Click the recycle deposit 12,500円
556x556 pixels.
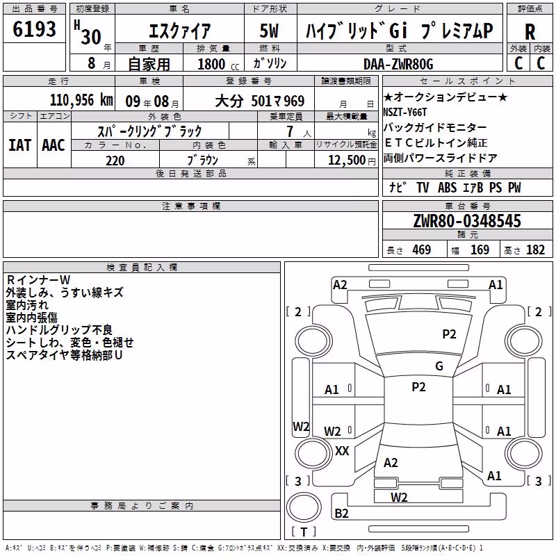[x=352, y=161]
